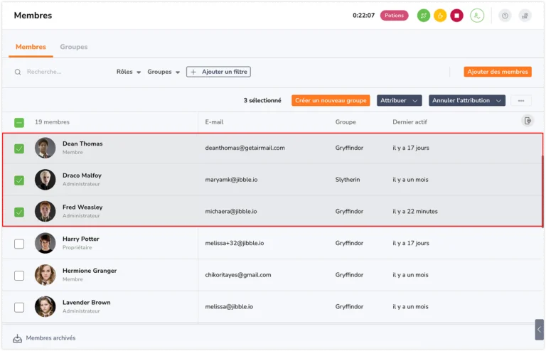
Task: Open the help question mark icon
Action: [505, 16]
